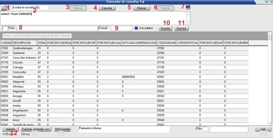The width and height of the screenshot is (273, 138).
Task: Click the Imprimir button
Action: pos(10,129)
